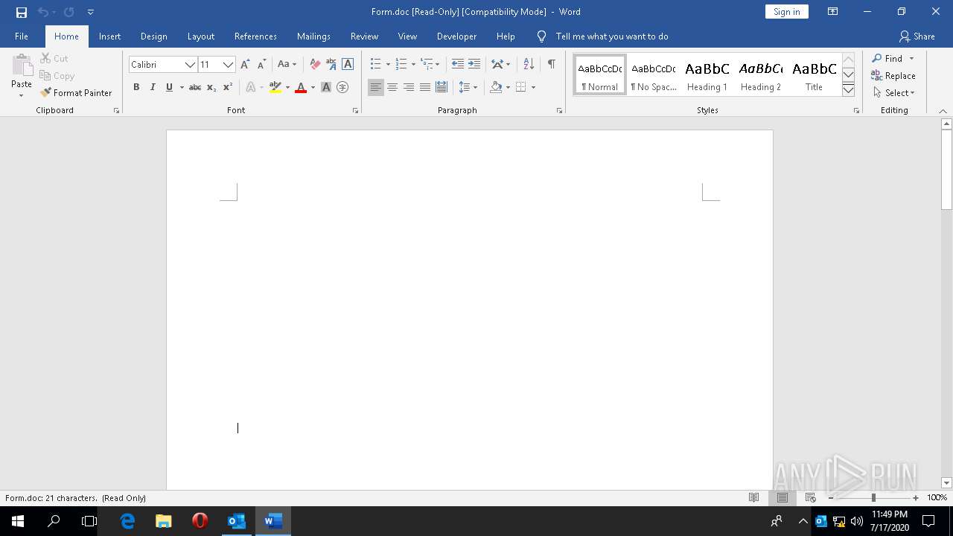Apply the Heading 1 style

coord(707,74)
